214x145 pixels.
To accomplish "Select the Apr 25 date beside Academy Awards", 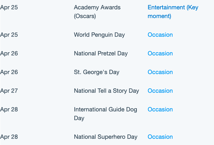I will tap(9, 7).
